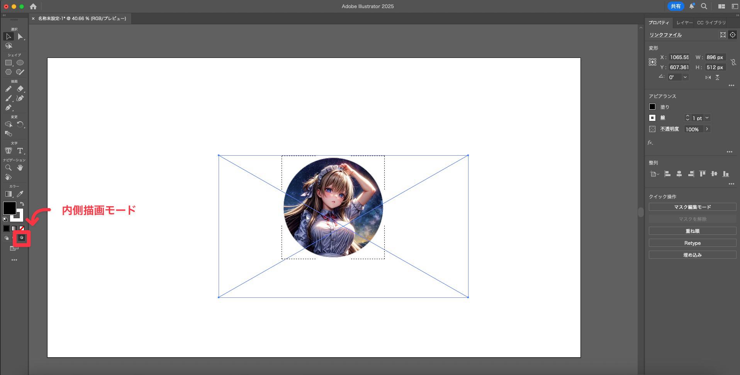This screenshot has height=375, width=740.
Task: Select the Rotate View tool
Action: pyautogui.click(x=8, y=177)
